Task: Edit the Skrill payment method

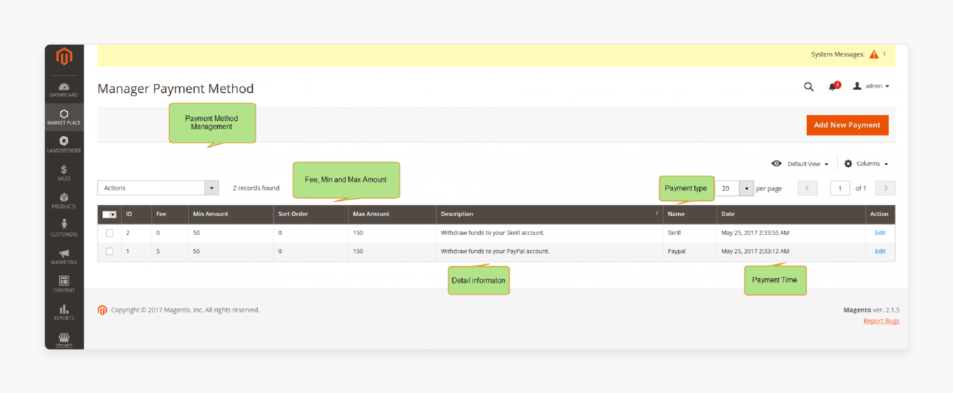Action: tap(880, 233)
